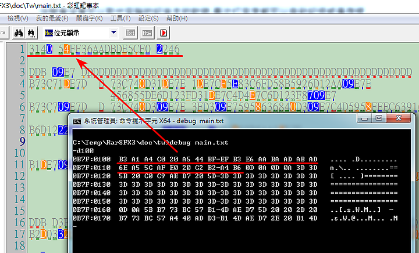Viewport: 419px width, 253px height.
Task: Click the Find Next binoculars icon with dots
Action: 31,33
